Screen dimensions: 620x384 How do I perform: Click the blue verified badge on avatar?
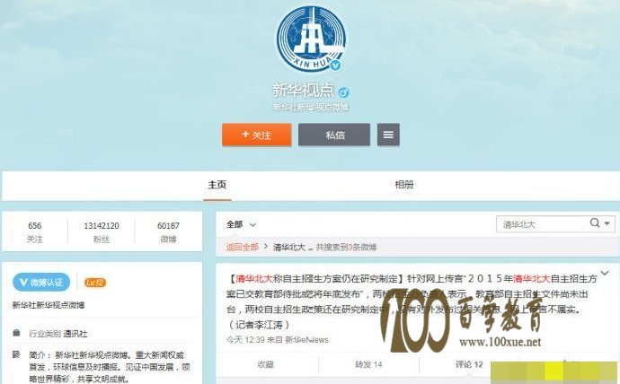[336, 65]
